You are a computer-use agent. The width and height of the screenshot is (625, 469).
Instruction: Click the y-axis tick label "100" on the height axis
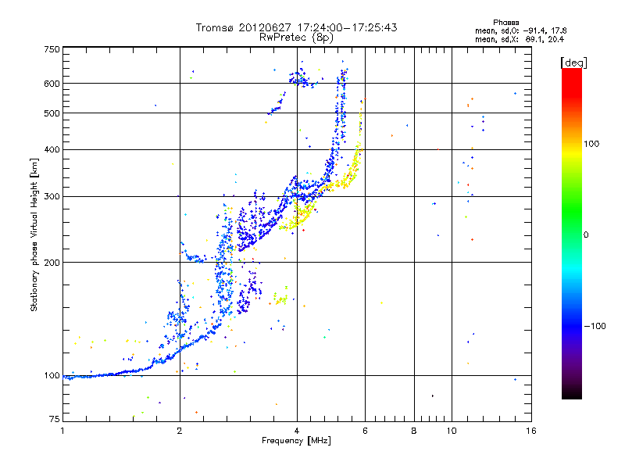[52, 375]
